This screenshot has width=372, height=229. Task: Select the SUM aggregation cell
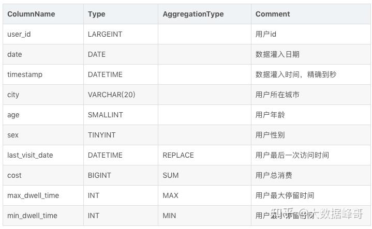point(171,175)
